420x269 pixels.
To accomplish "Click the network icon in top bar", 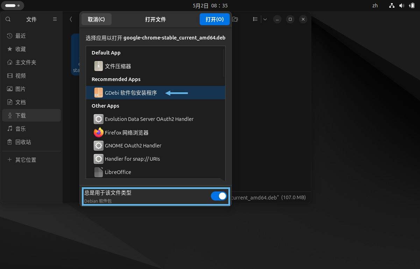I will tap(392, 5).
